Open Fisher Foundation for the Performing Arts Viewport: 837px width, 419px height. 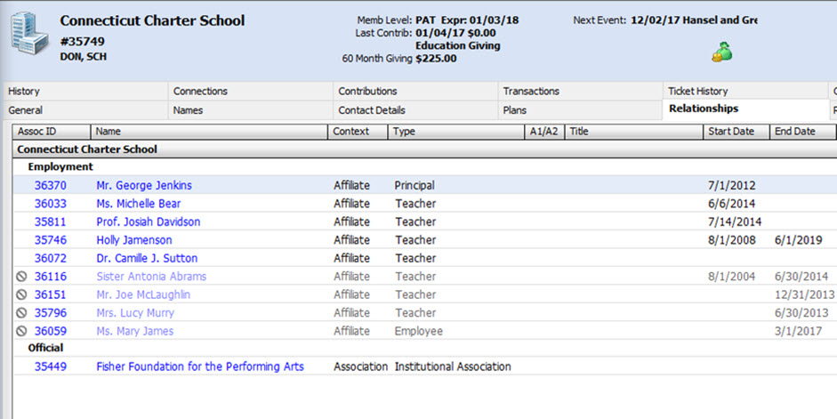(199, 367)
